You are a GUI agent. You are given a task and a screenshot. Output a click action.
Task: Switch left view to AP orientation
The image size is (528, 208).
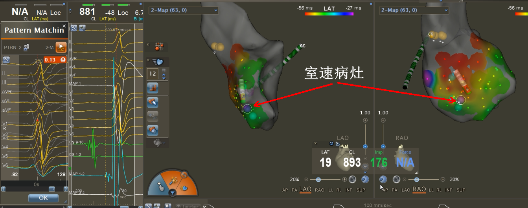click(285, 190)
